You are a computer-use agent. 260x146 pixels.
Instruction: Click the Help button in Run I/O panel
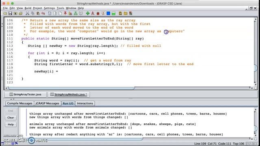click(x=11, y=125)
